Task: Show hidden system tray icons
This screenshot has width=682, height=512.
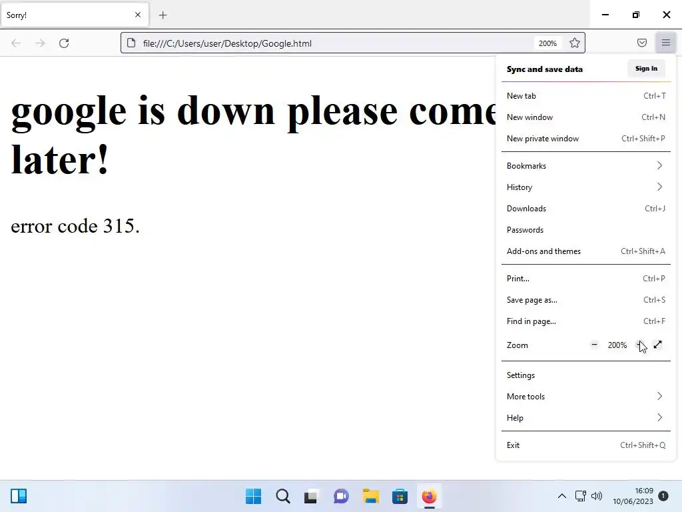Action: (561, 496)
